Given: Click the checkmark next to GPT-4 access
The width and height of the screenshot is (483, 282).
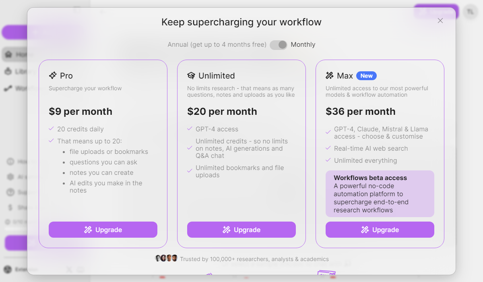Looking at the screenshot, I should coord(190,129).
